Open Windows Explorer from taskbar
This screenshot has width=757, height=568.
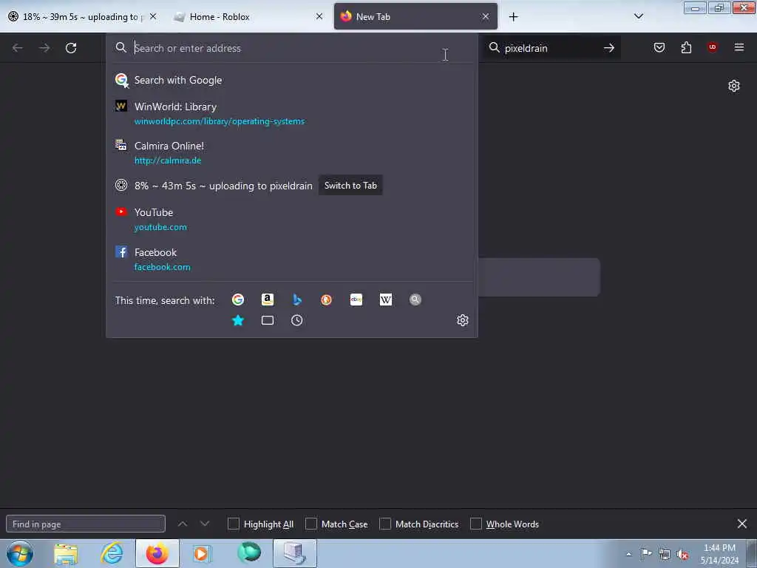pyautogui.click(x=66, y=553)
